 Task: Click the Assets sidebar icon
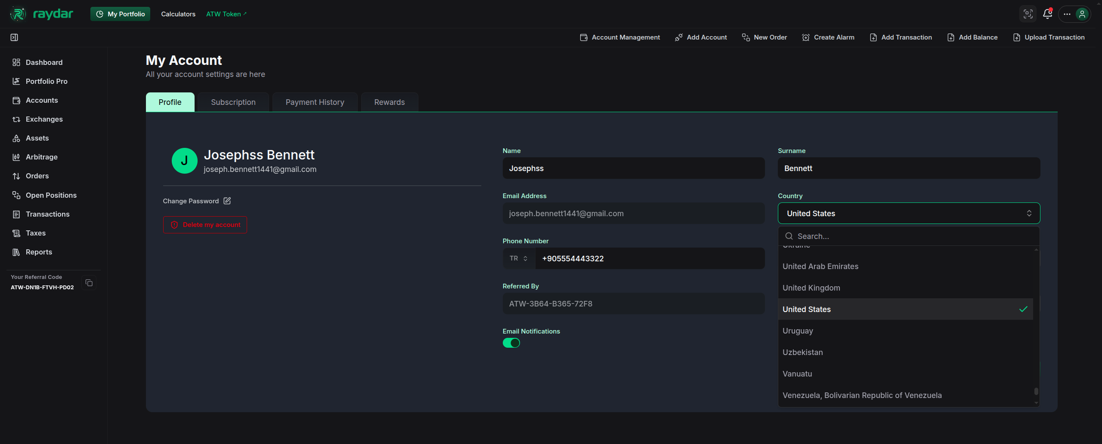pos(16,138)
